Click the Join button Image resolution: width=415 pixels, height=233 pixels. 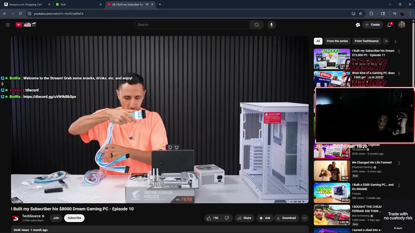coord(56,218)
